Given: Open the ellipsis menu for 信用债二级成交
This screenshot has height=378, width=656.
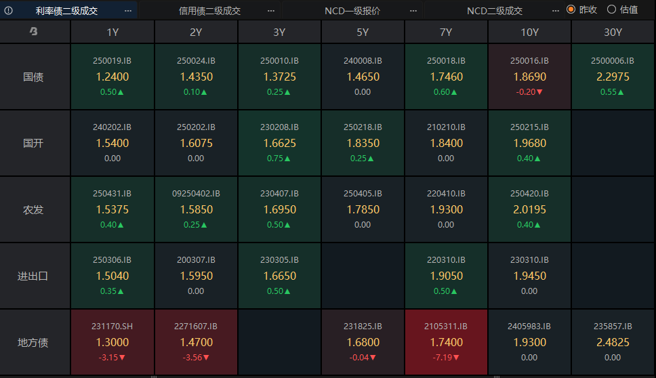Looking at the screenshot, I should pyautogui.click(x=271, y=11).
